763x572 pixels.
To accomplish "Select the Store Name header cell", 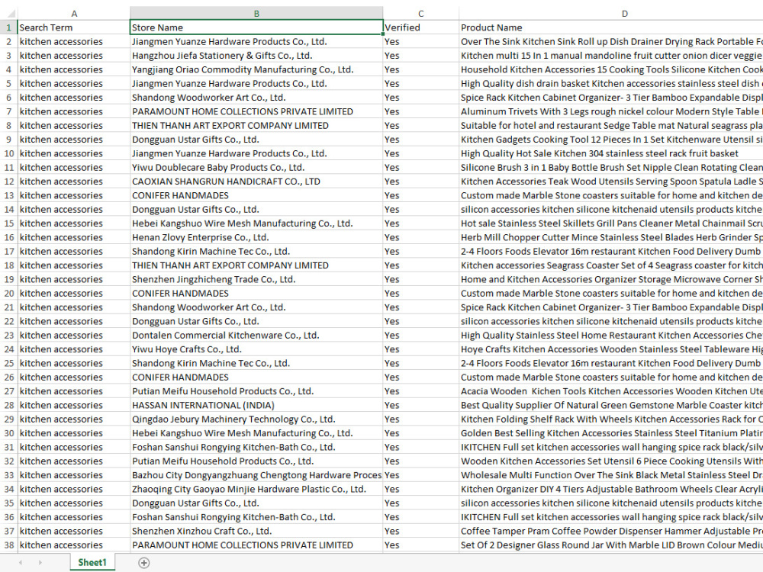I will [256, 27].
